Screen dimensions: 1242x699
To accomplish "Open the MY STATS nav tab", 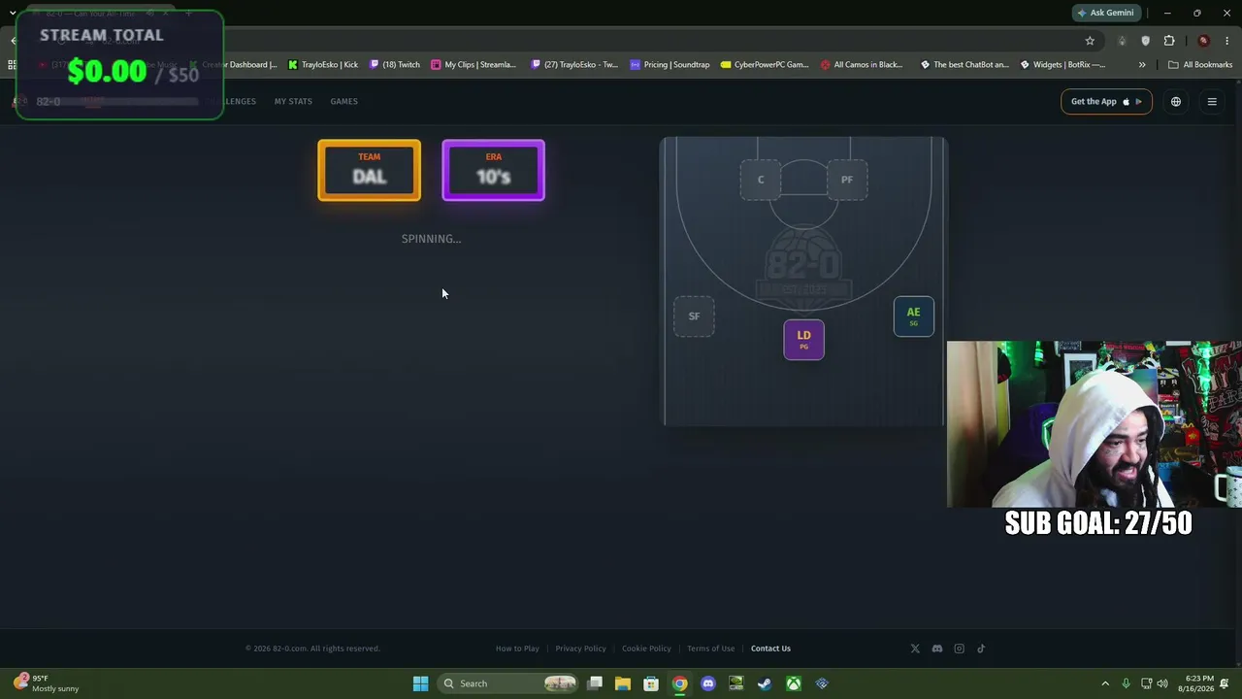I will coord(293,102).
